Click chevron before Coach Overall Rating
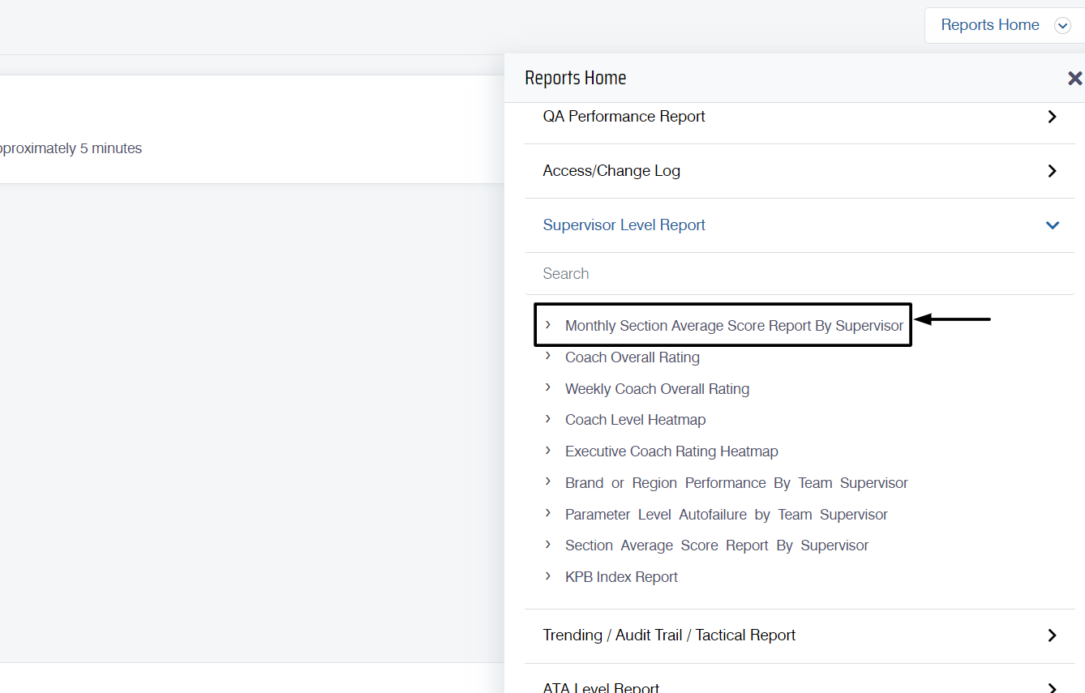Image resolution: width=1085 pixels, height=693 pixels. click(x=548, y=356)
